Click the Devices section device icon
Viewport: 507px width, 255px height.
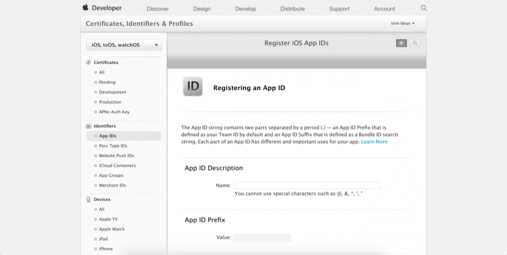coord(88,199)
